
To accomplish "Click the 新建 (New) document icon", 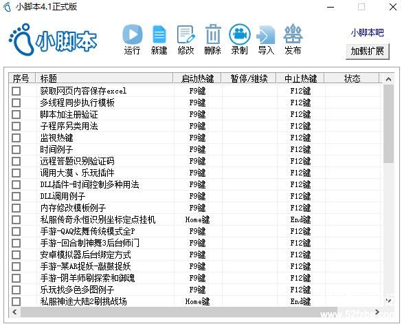I will coord(159,34).
